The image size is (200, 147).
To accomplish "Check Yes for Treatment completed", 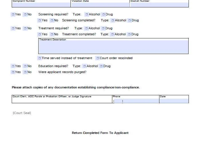I will click(x=39, y=34).
